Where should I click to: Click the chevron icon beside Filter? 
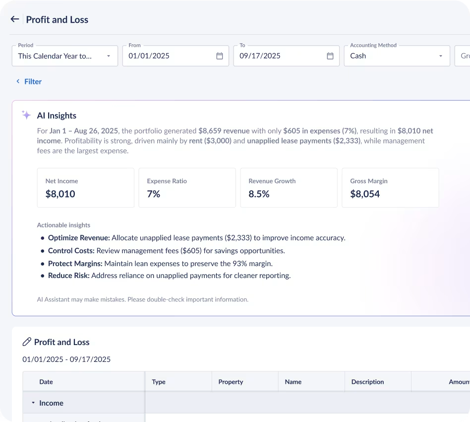tap(18, 81)
